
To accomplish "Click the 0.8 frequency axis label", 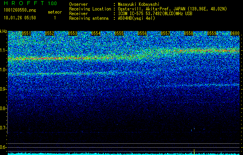I will click(3, 108).
